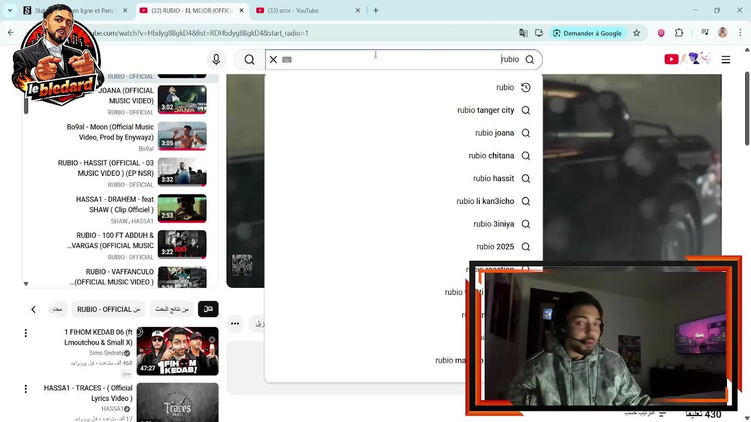Switch to the 'RUBIO - EL MEJOR' browser tab
The height and width of the screenshot is (422, 751).
tap(191, 11)
